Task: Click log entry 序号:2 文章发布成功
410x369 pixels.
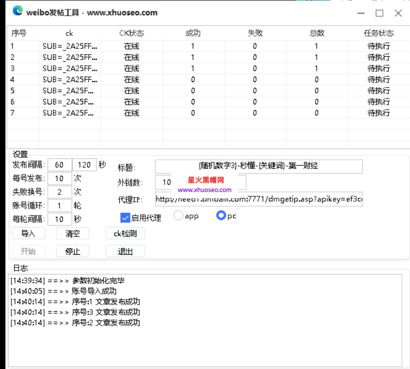Action: pyautogui.click(x=75, y=323)
